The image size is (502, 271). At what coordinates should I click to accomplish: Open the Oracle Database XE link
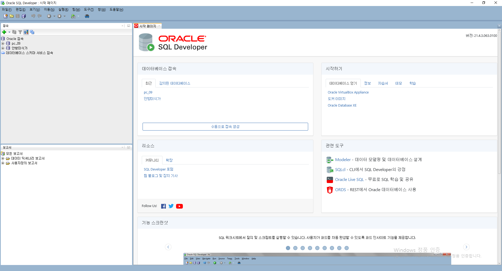(x=342, y=105)
